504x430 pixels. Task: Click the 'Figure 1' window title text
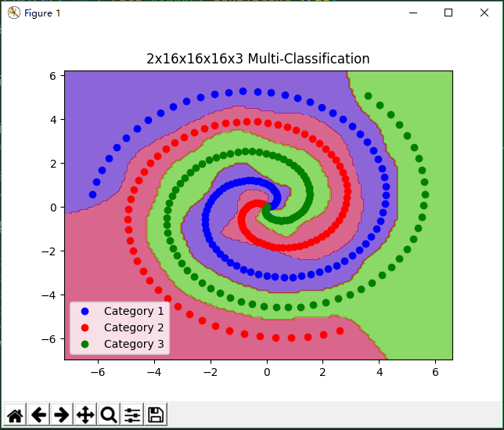(x=42, y=13)
